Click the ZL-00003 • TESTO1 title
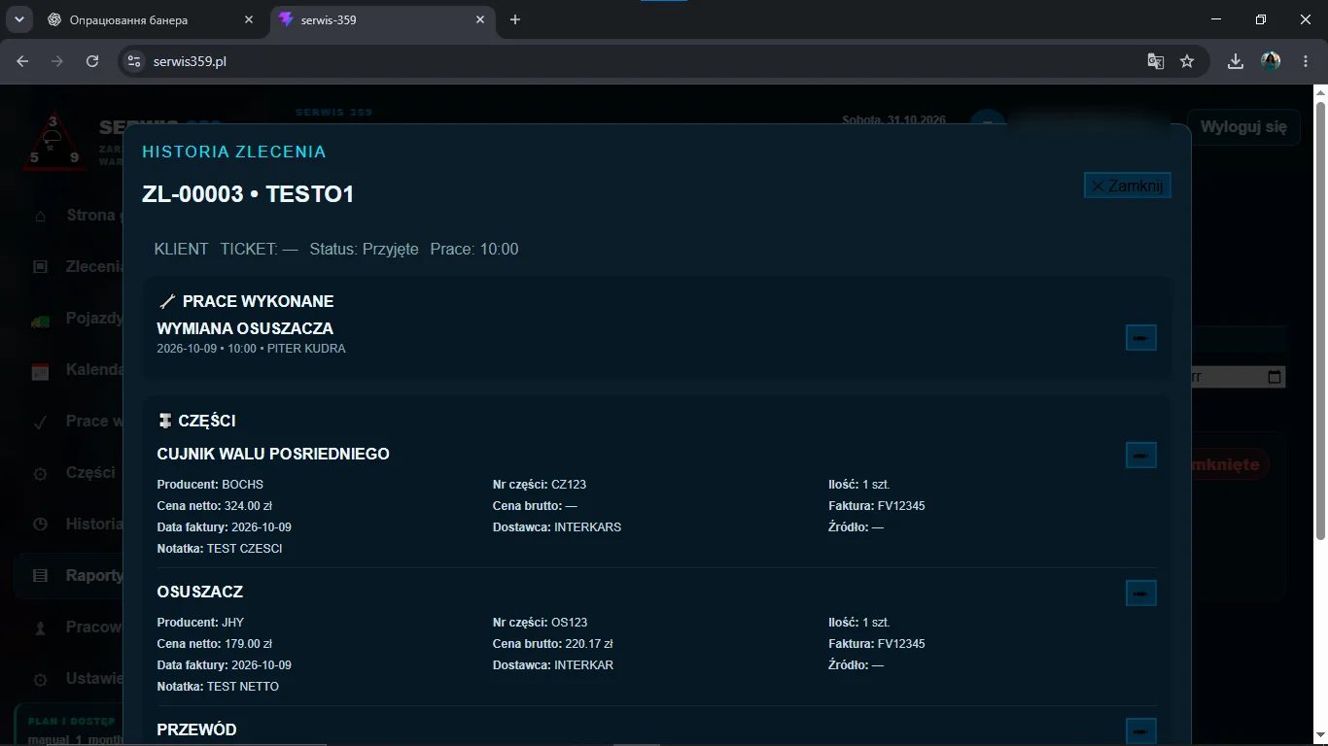This screenshot has width=1328, height=746. click(x=248, y=194)
